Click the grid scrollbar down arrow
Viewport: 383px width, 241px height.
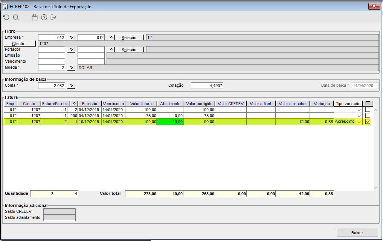click(376, 188)
